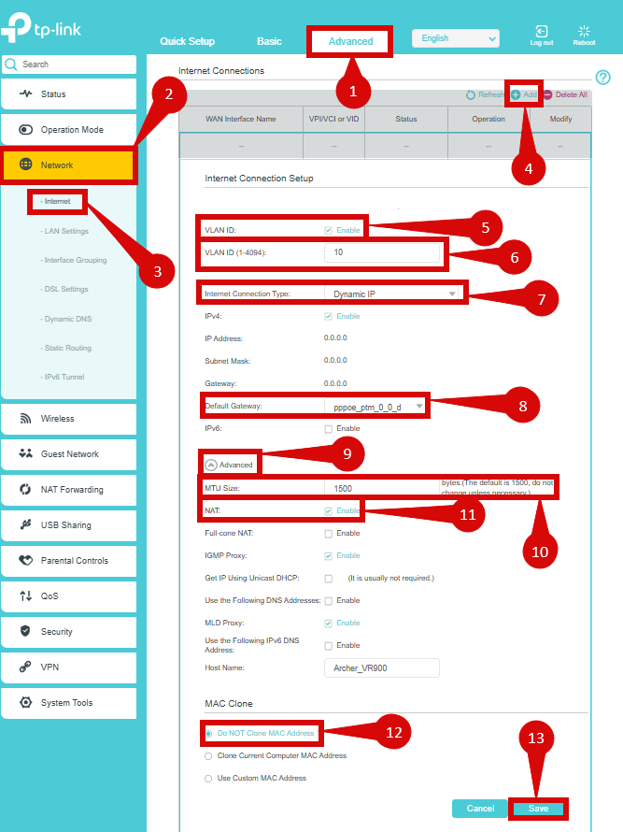Click the Security shield icon

25,630
